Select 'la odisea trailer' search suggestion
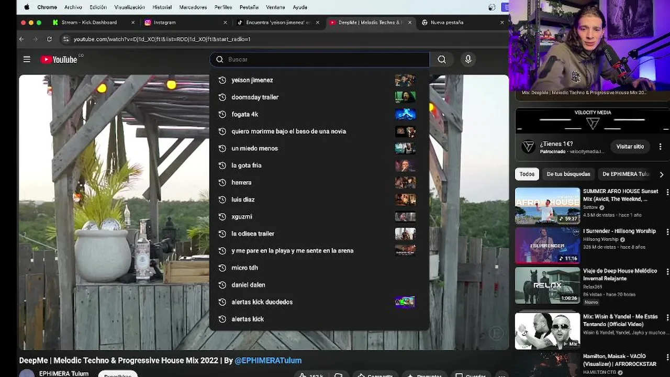 click(x=319, y=234)
